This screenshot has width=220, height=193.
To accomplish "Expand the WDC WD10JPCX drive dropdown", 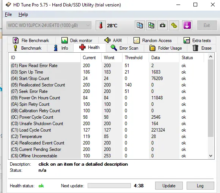I will tap(49, 25).
